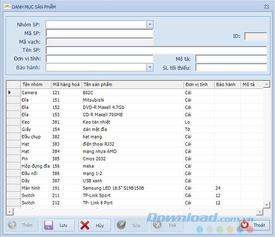
Task: Type in the Mã SP field
Action: tap(99, 33)
